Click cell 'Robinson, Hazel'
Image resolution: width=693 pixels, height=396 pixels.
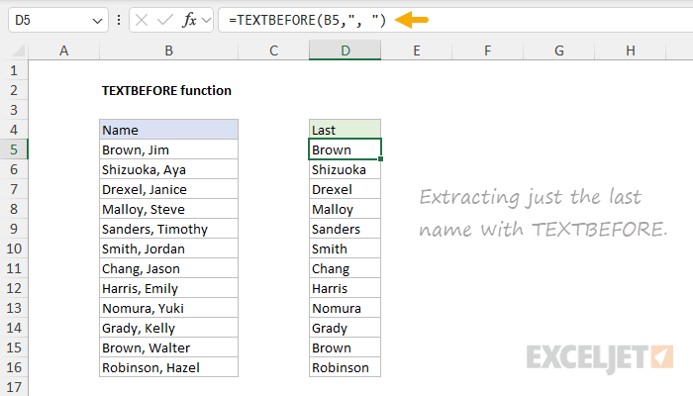(169, 367)
